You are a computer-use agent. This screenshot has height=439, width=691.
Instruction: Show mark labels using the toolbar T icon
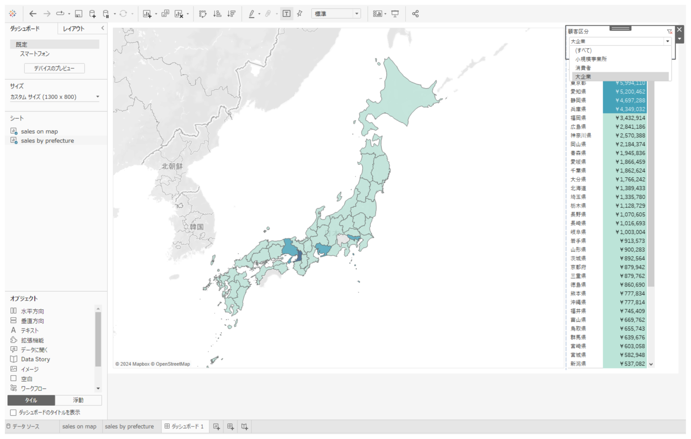[287, 13]
